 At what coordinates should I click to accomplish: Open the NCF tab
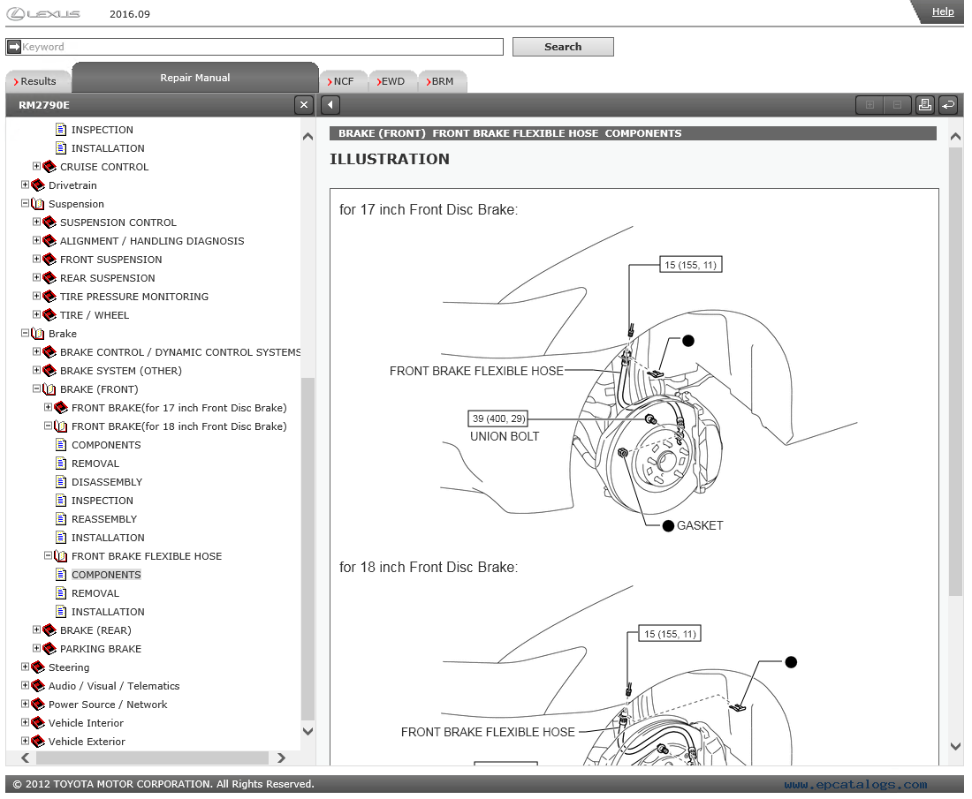click(343, 81)
